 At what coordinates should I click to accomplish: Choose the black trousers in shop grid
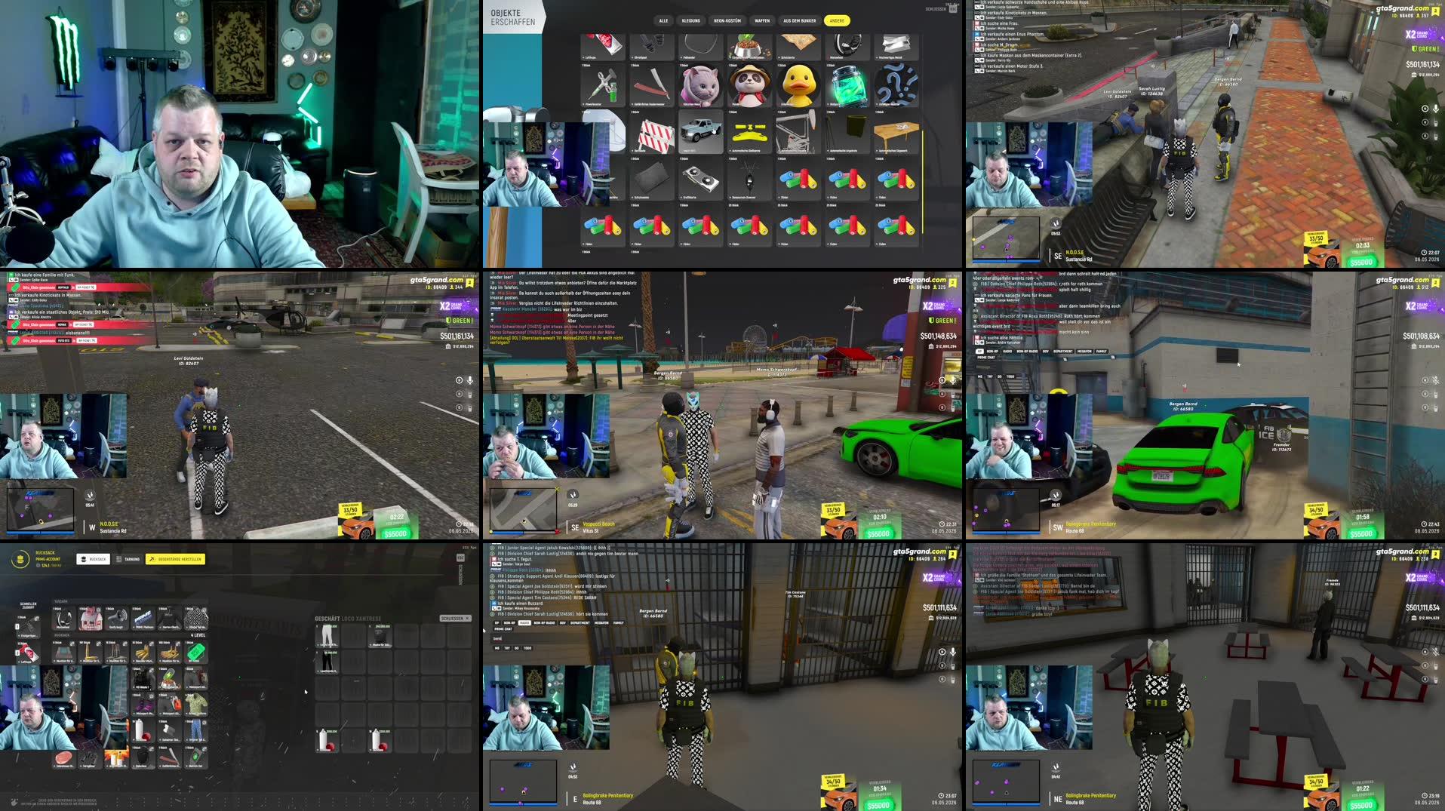tap(327, 661)
